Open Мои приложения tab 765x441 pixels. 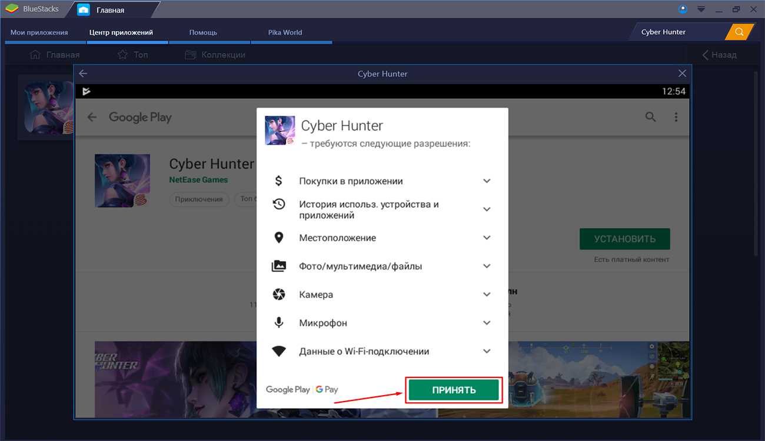coord(39,32)
